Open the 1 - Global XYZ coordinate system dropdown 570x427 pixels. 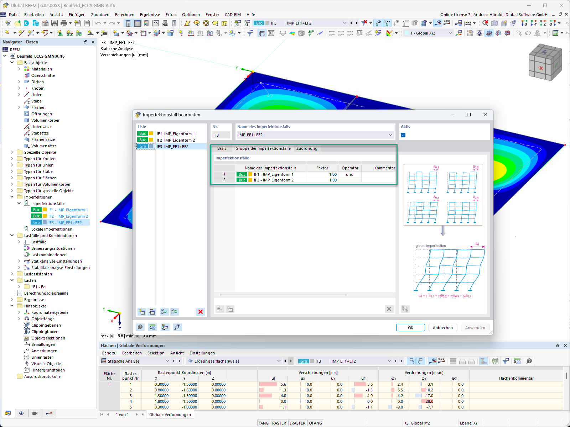pos(450,33)
